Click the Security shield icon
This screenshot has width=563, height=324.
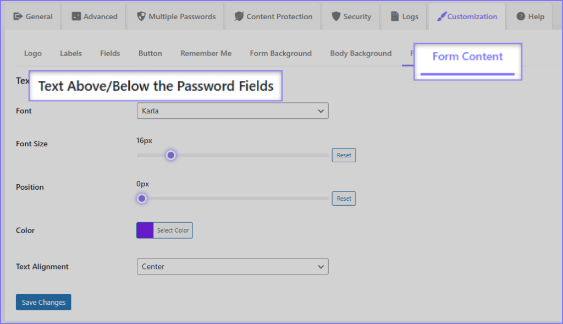pos(336,17)
